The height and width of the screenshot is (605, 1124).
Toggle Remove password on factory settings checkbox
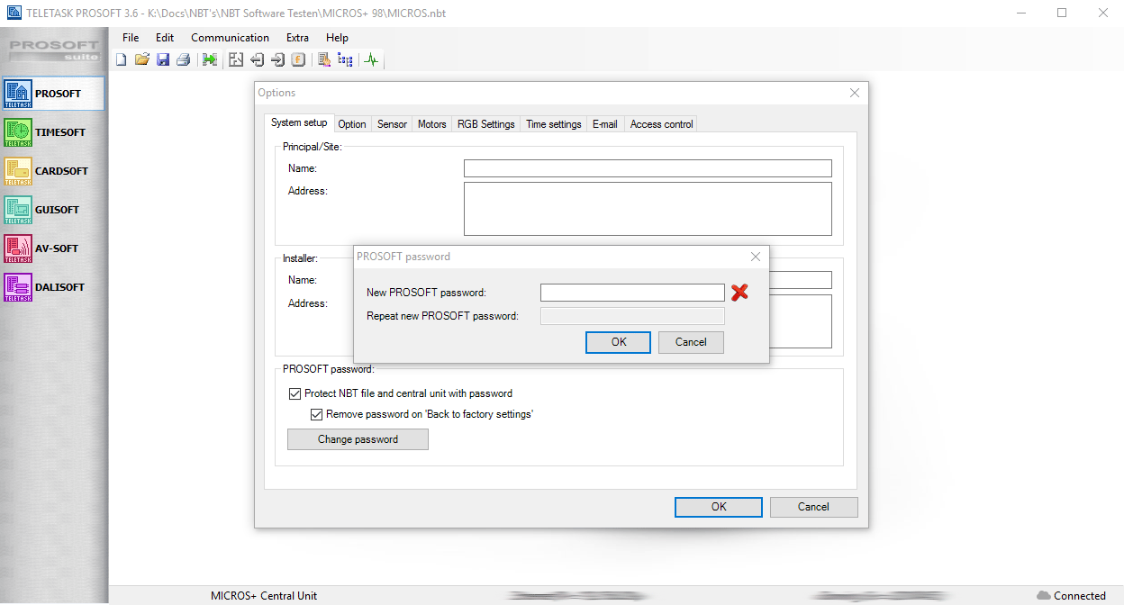[x=316, y=415]
